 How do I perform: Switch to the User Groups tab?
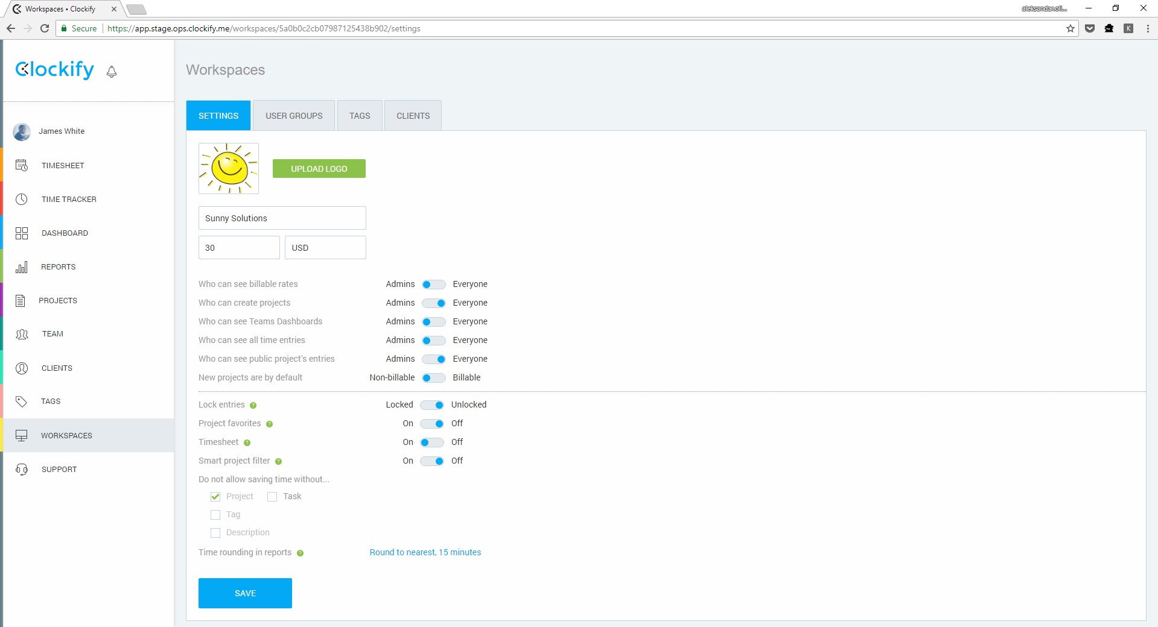pos(294,116)
